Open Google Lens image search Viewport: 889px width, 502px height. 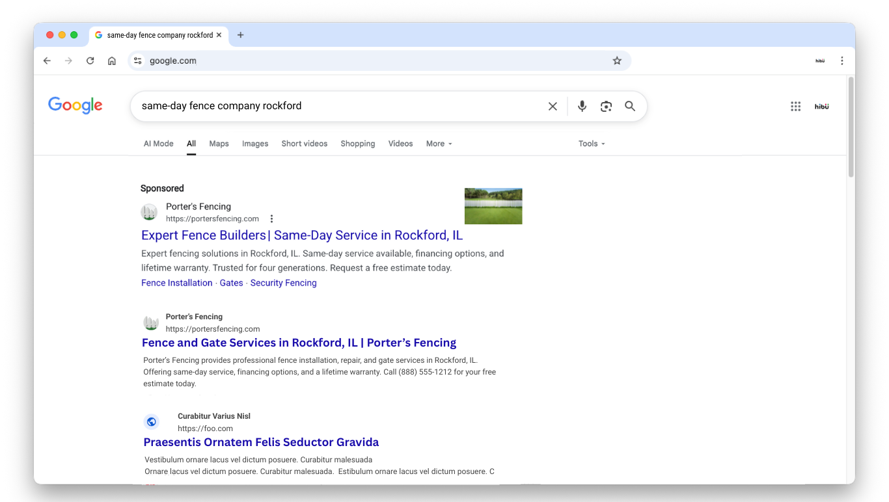(606, 106)
